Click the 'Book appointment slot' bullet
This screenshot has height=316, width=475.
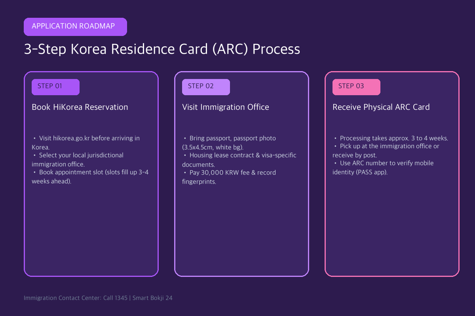pos(90,177)
